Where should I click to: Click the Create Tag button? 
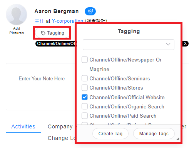click(110, 134)
